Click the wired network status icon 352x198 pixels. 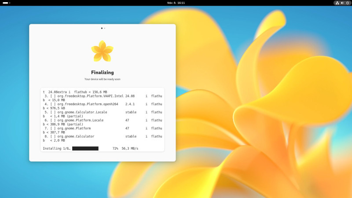(337, 3)
